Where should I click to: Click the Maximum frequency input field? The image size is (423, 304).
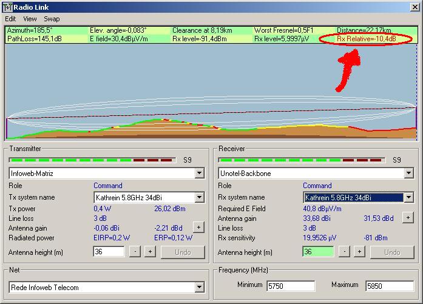tap(389, 286)
